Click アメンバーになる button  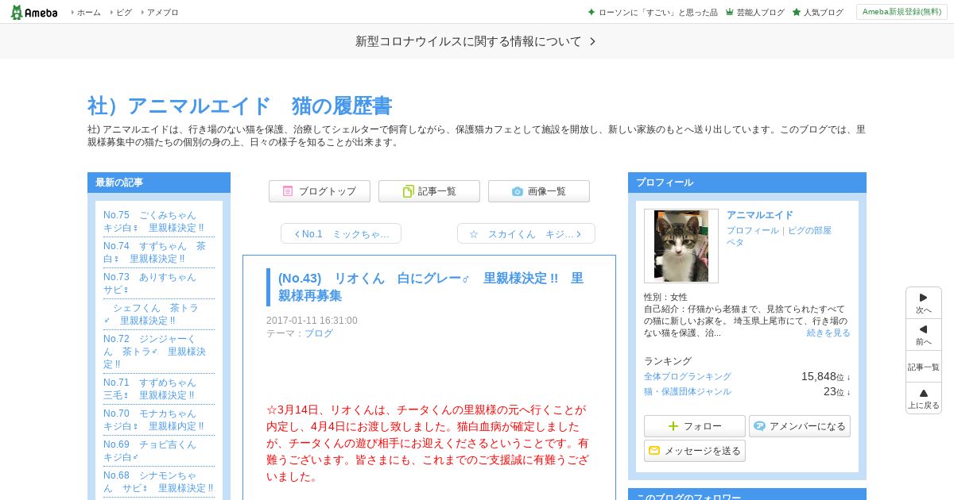pyautogui.click(x=800, y=426)
